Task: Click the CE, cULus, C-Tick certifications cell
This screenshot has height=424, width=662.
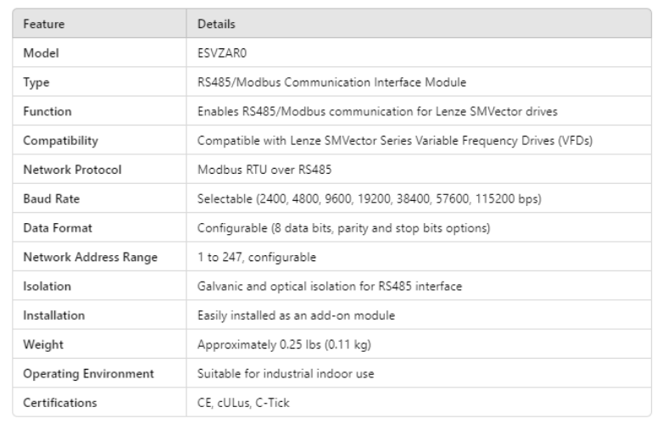Action: pyautogui.click(x=243, y=403)
